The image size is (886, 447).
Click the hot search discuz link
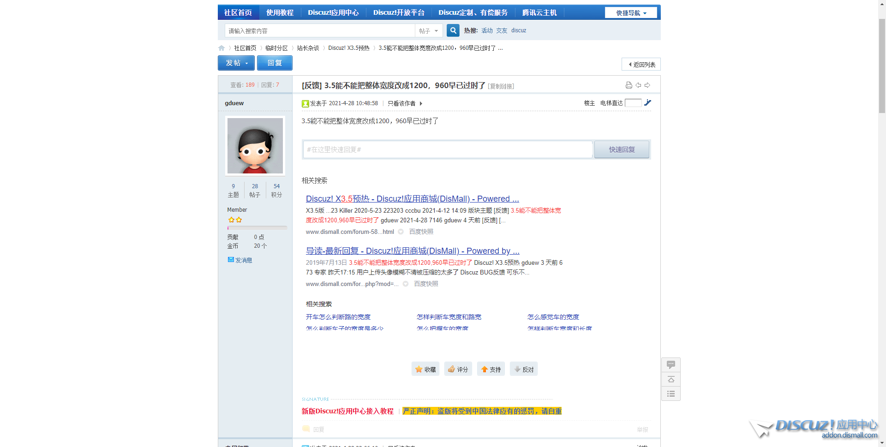519,30
